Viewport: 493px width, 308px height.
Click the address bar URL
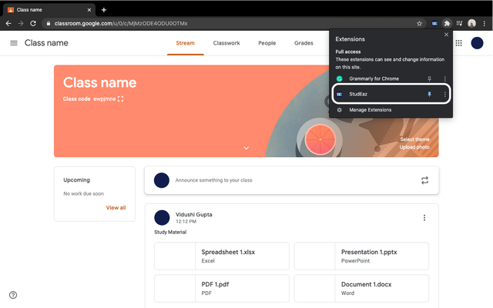click(121, 24)
